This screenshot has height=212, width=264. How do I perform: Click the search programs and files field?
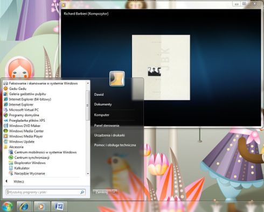pos(46,192)
